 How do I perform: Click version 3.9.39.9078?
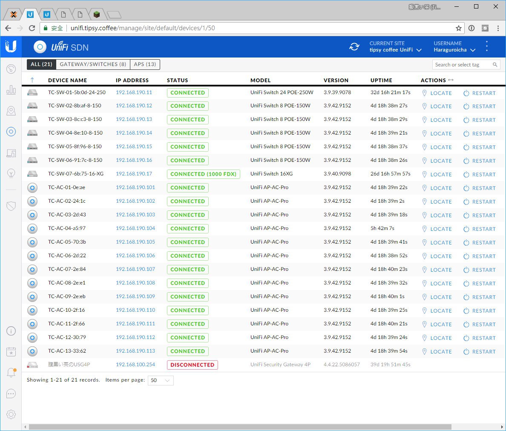[x=337, y=92]
